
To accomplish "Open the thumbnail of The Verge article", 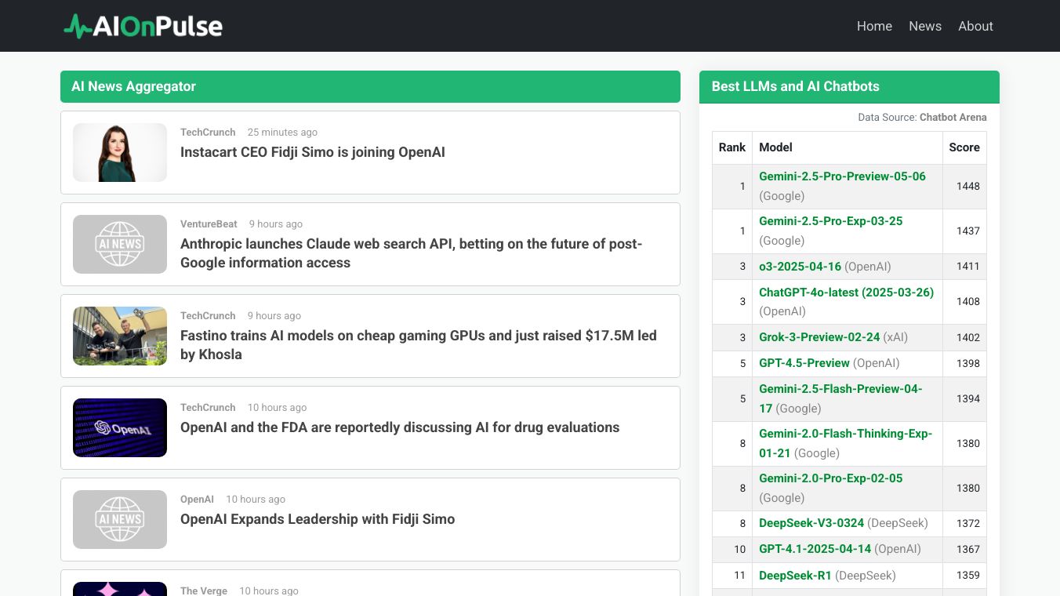I will [x=120, y=589].
